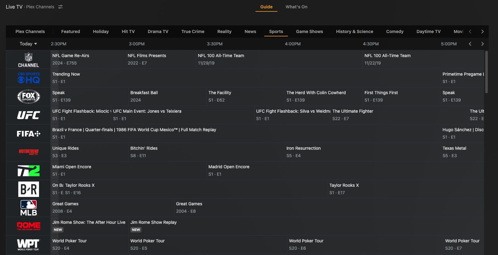The width and height of the screenshot is (498, 255).
Task: Open NFL 100 All-Time Team 11/29/19
Action: 279,59
